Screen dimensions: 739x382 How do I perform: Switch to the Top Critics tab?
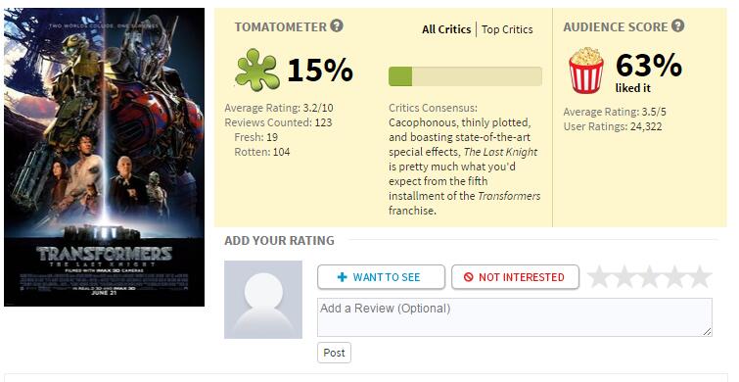click(x=507, y=29)
